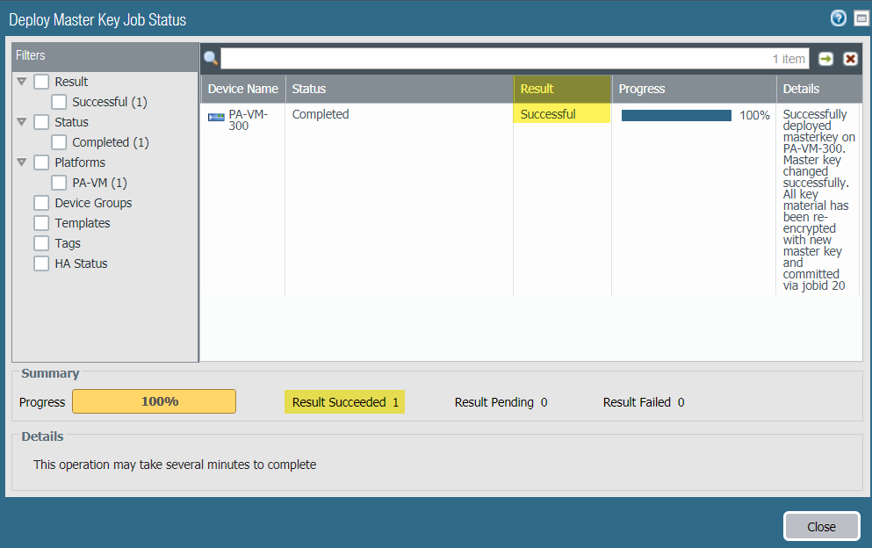
Task: Enable the Completed (1) status checkbox
Action: [59, 142]
